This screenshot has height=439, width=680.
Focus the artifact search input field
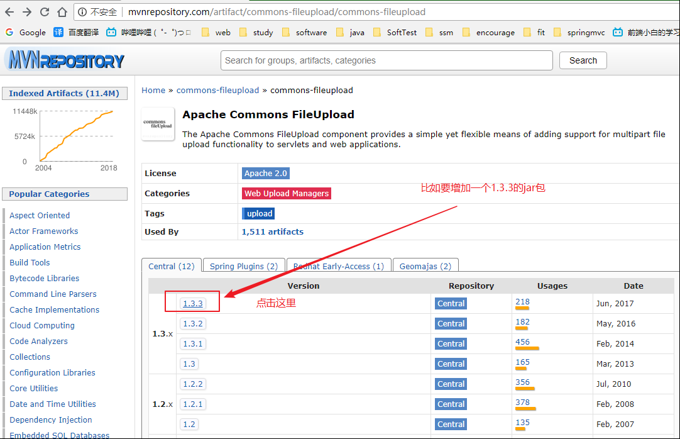pos(387,60)
